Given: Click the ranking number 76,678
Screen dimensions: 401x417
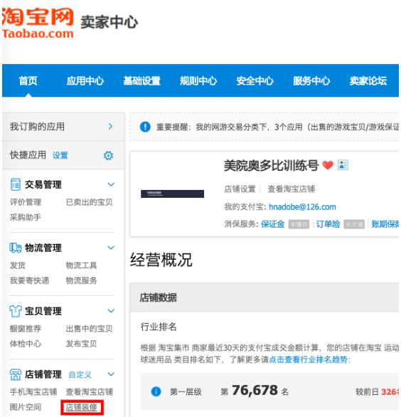Looking at the screenshot, I should [x=255, y=391].
